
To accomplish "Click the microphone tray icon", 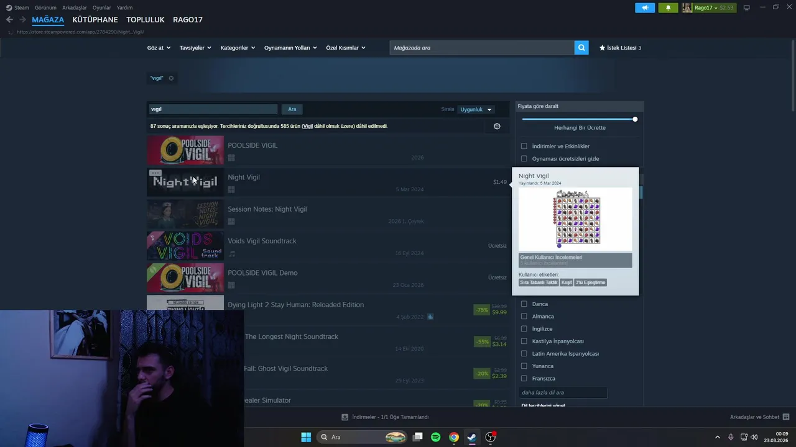I will 731,437.
